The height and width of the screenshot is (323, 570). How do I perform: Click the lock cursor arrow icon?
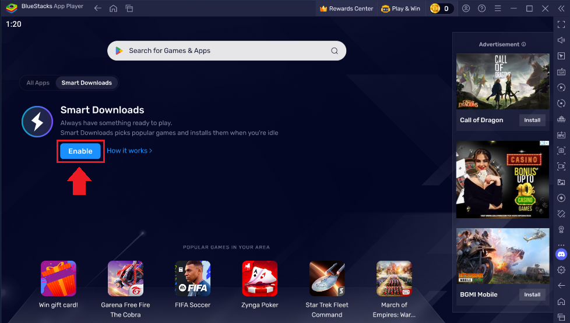561,56
